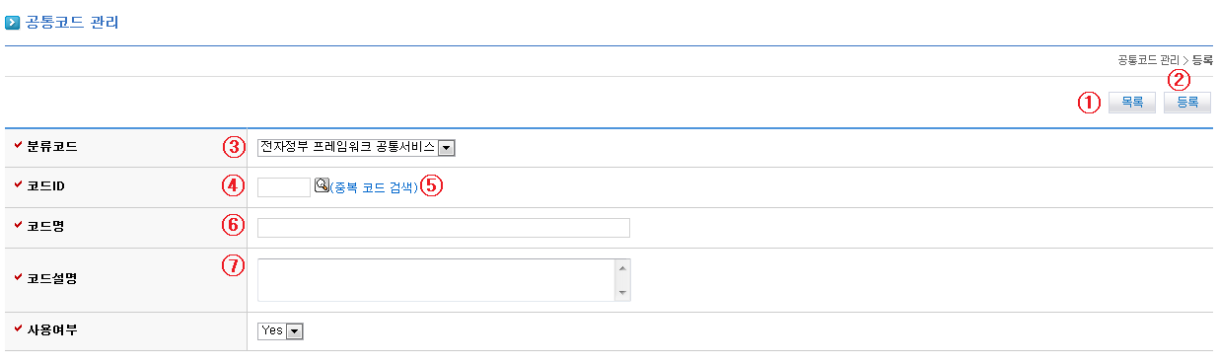Go to 공통코드 관리 in the breadcrumb
The image size is (1219, 363).
1148,60
